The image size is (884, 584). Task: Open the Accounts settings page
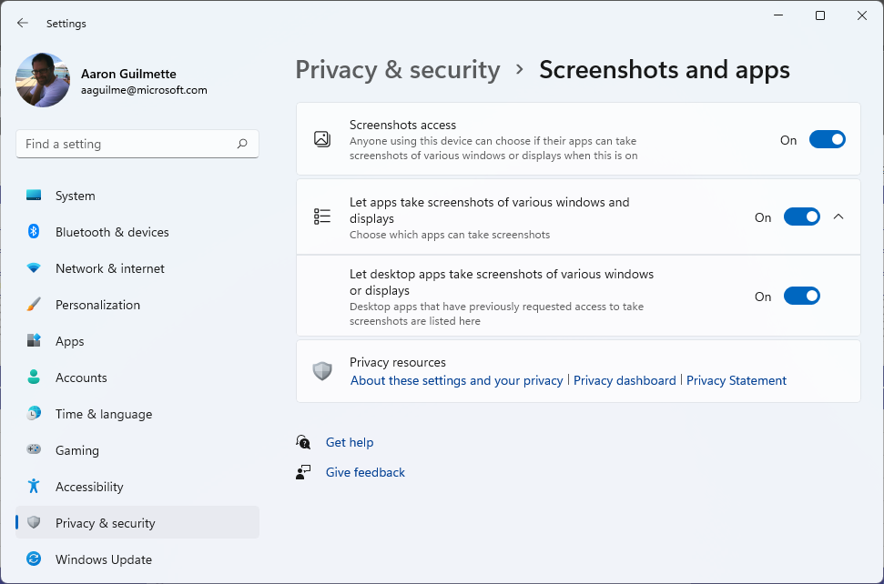(81, 378)
